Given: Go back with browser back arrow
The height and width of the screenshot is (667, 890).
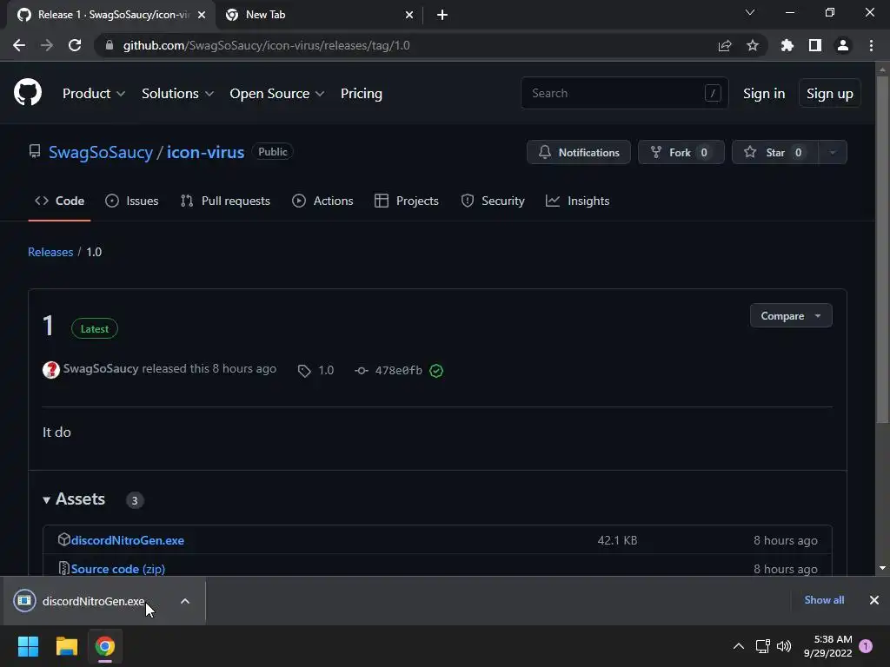Looking at the screenshot, I should [19, 45].
